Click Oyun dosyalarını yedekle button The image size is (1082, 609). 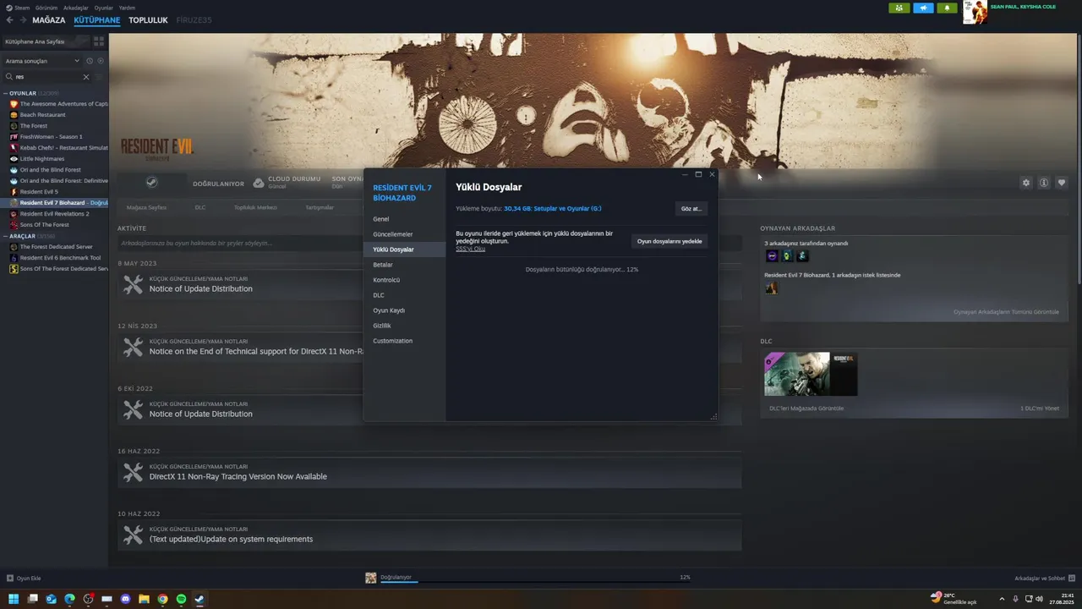(x=669, y=241)
